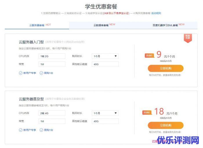
Task: Toggle 限购1台 check in 普及型 package
Action: (41, 130)
